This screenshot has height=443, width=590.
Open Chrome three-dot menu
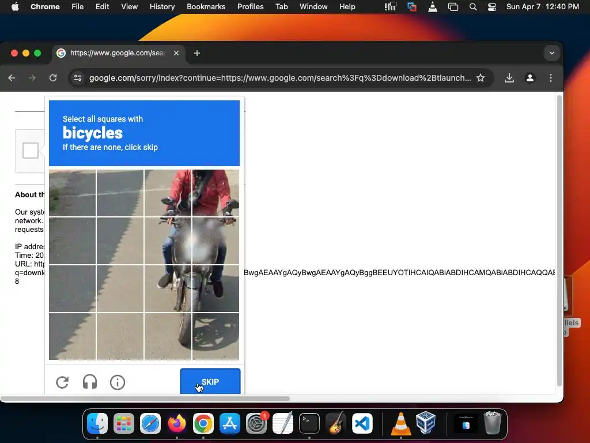pyautogui.click(x=550, y=78)
